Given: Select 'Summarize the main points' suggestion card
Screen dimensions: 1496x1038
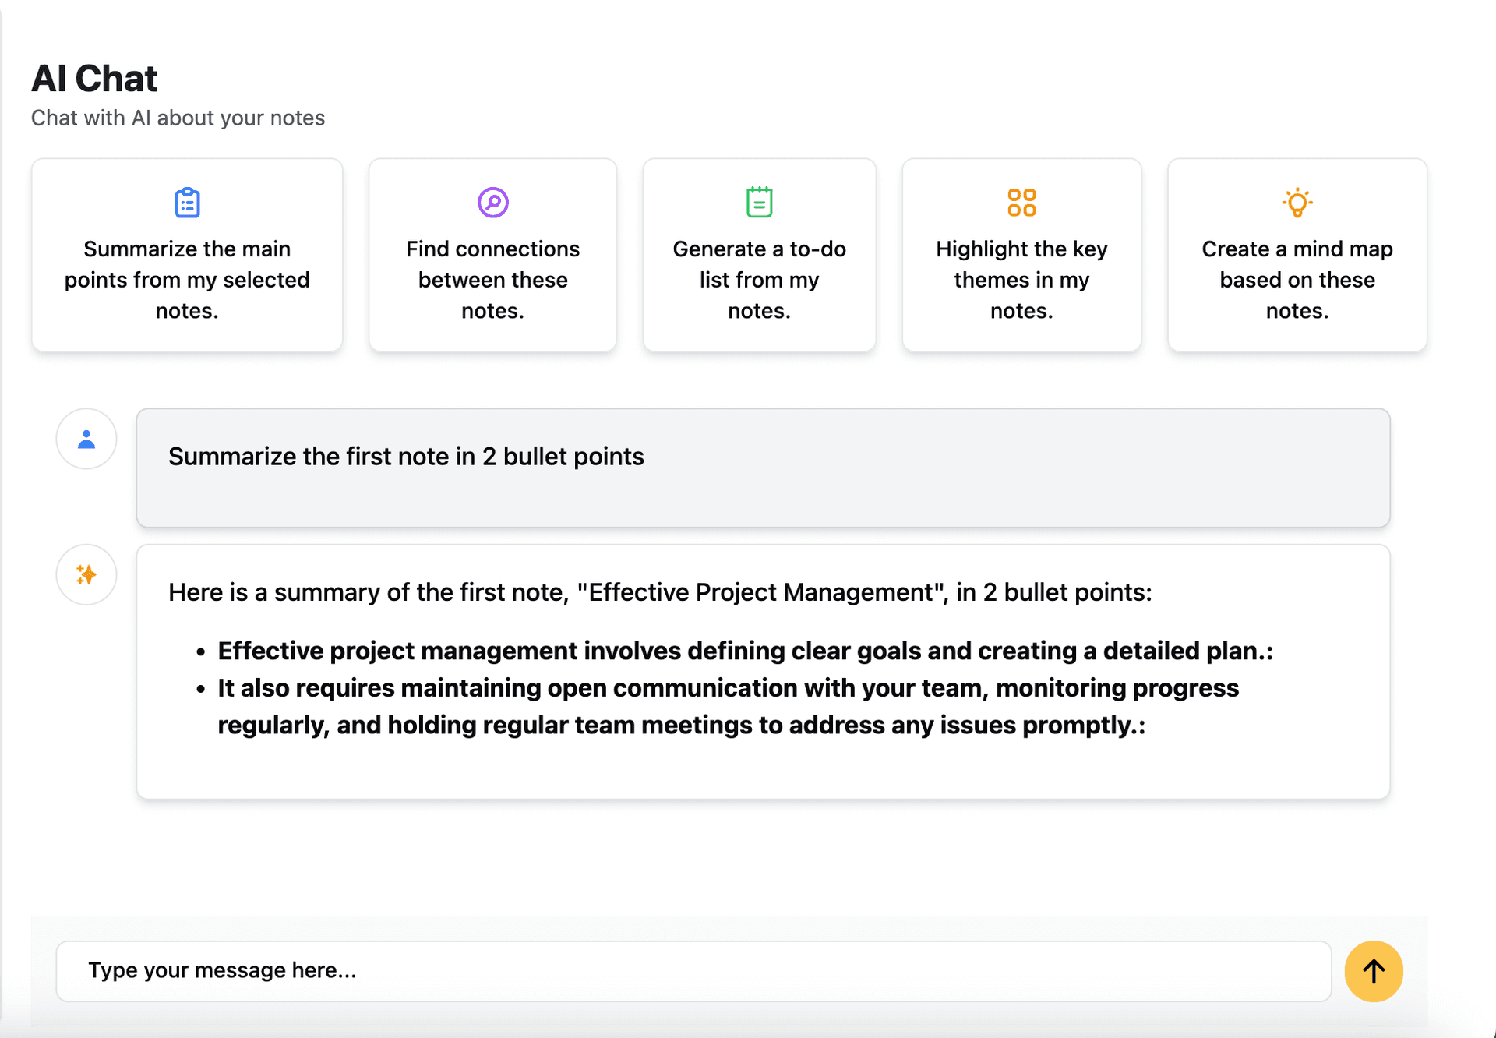Looking at the screenshot, I should [187, 279].
